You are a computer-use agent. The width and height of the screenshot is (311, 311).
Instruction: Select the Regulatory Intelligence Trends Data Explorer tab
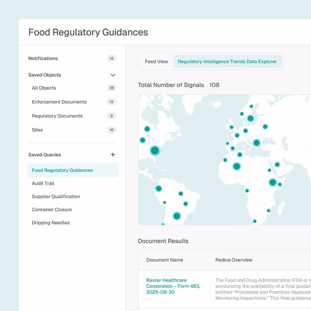228,61
